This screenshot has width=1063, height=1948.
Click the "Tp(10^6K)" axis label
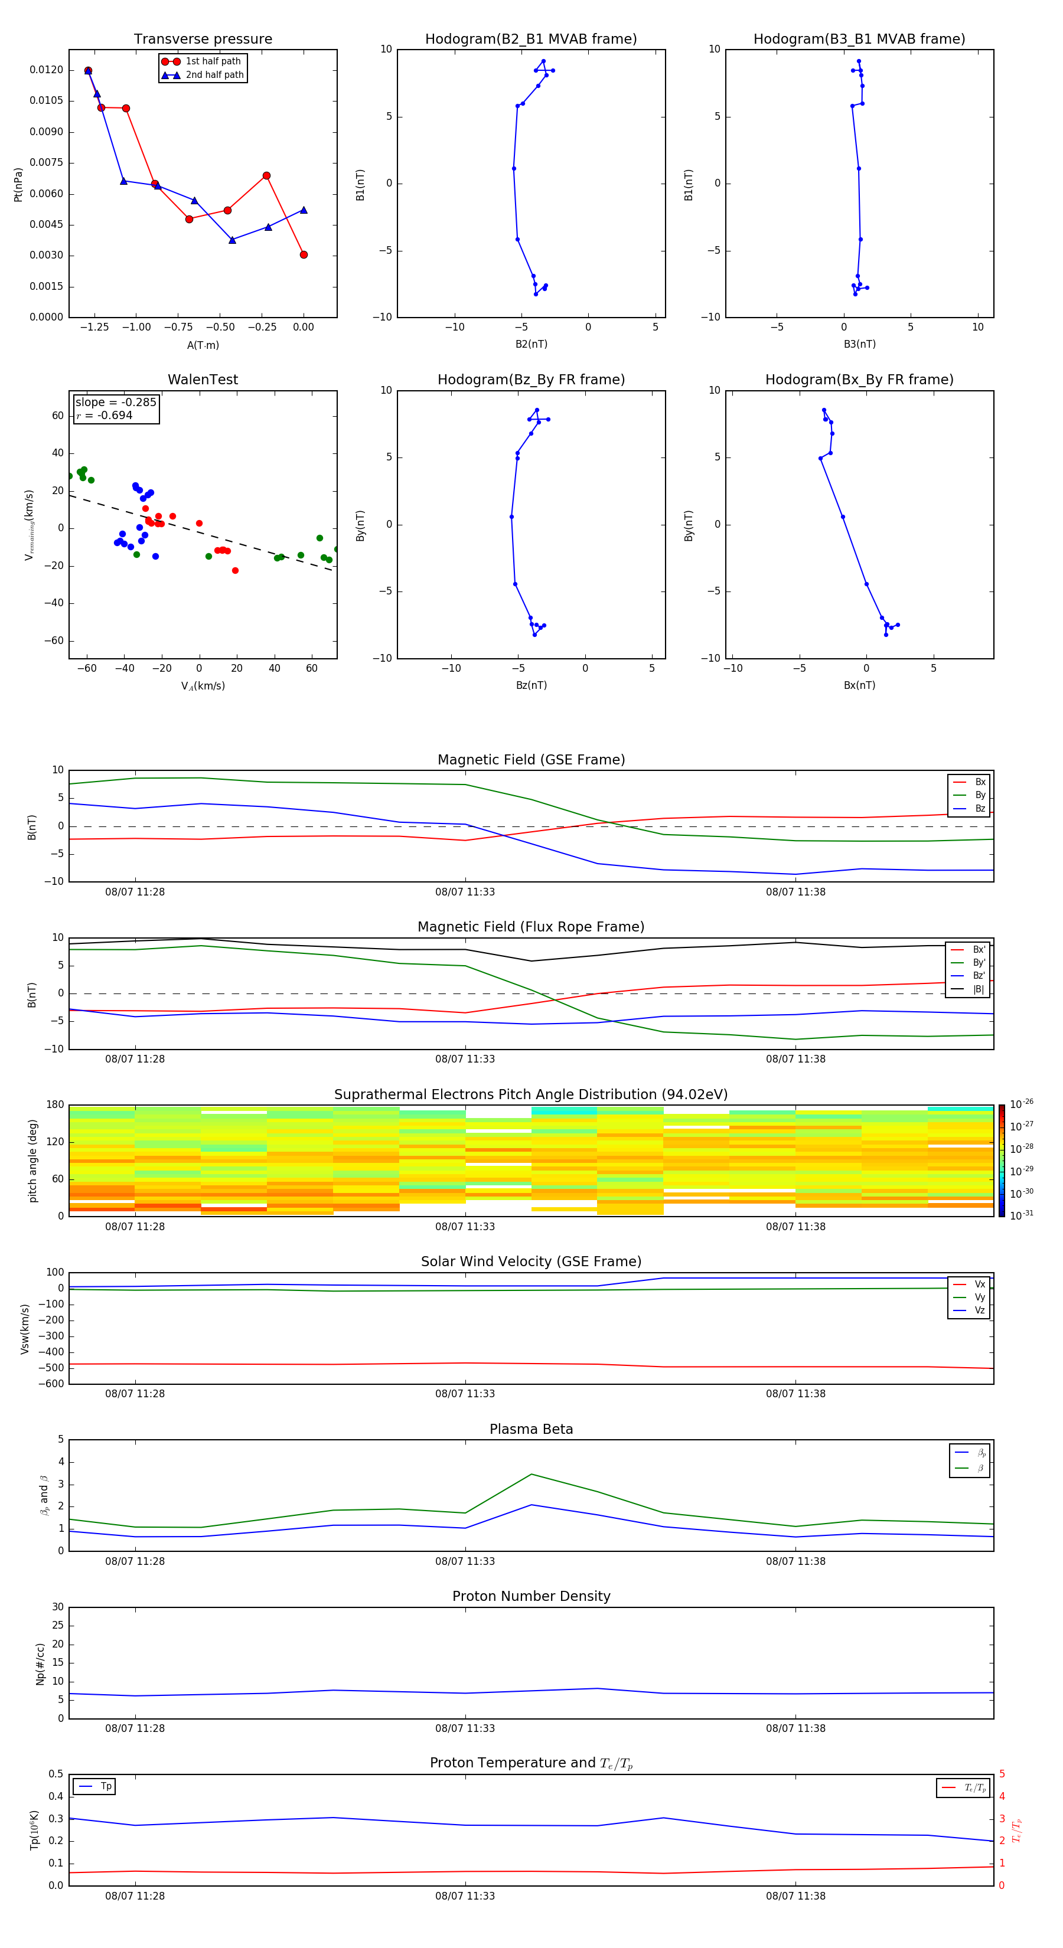(x=34, y=1830)
